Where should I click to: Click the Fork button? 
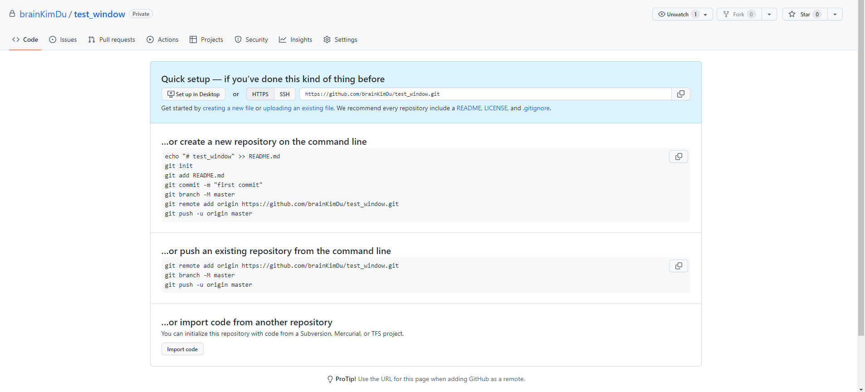739,14
